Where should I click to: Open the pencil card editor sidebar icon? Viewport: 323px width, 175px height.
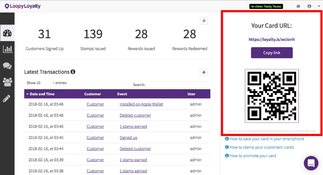pos(7,99)
